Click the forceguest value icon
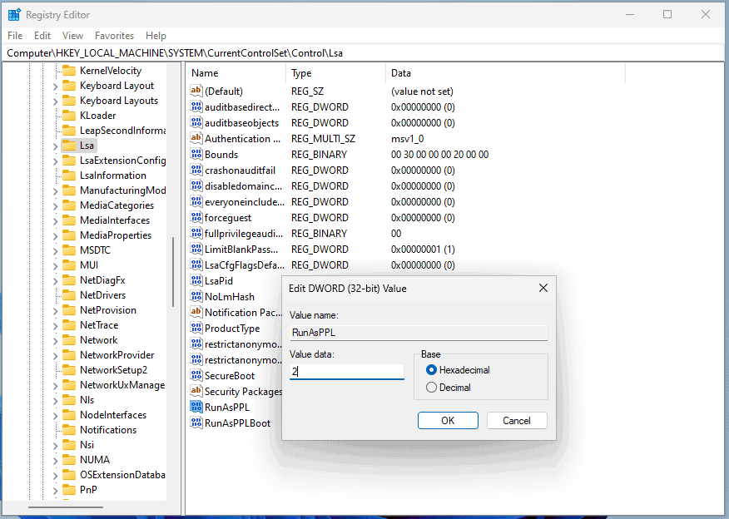 196,217
